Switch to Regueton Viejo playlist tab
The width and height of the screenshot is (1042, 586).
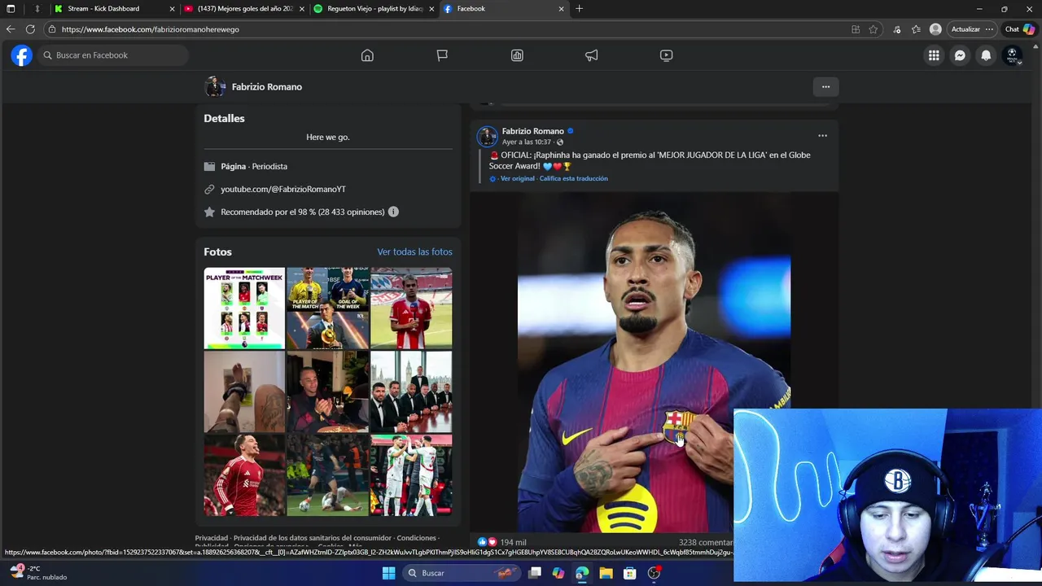[374, 8]
